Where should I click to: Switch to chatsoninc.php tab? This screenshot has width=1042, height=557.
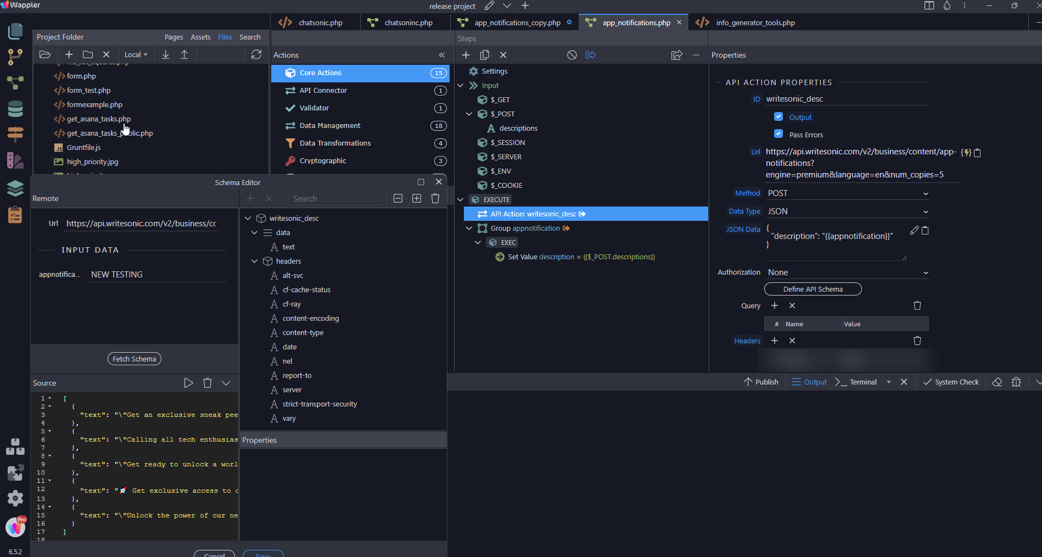pos(405,23)
